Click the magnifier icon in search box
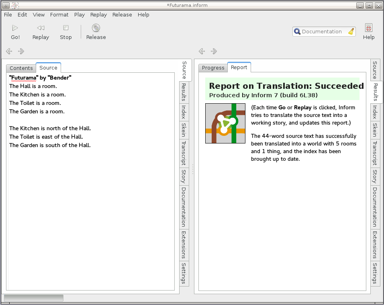The width and height of the screenshot is (384, 305). (297, 32)
